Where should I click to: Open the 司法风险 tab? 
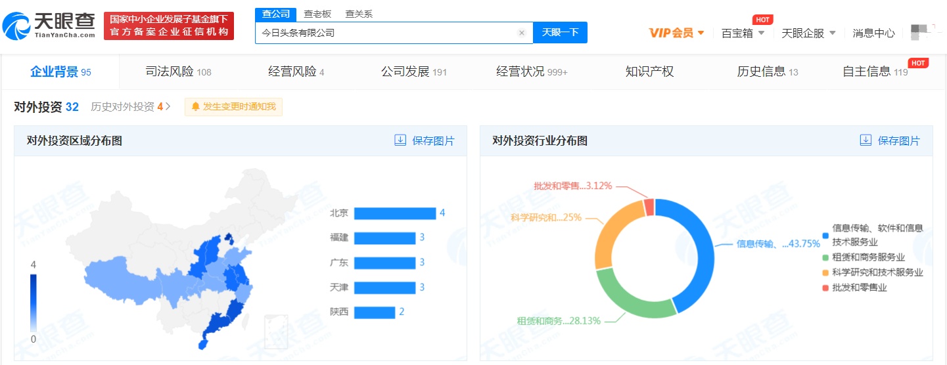(x=178, y=72)
